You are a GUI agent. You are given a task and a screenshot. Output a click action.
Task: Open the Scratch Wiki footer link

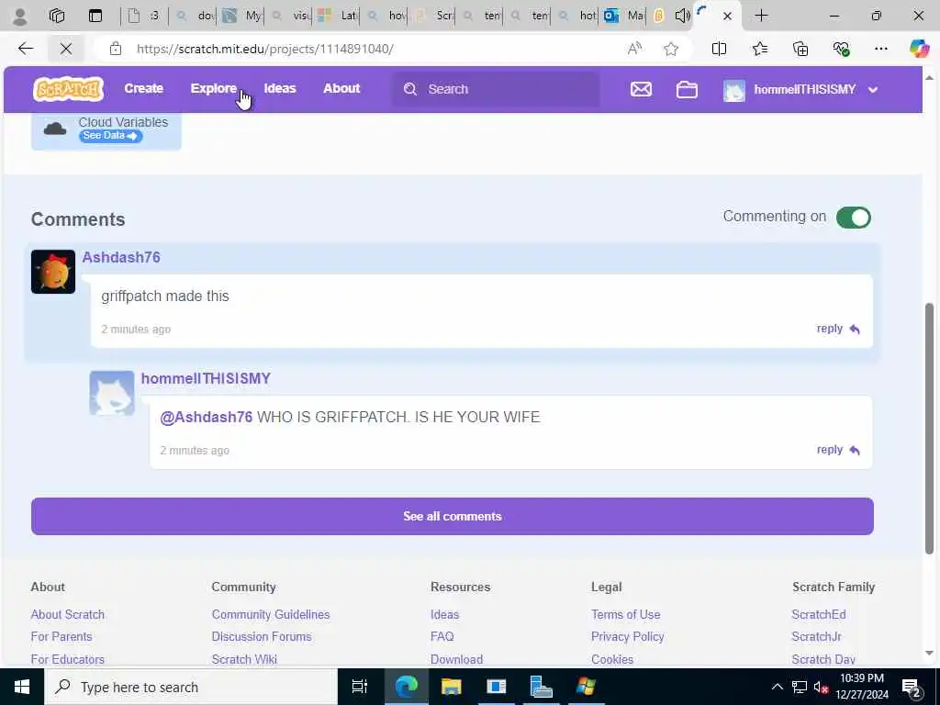pos(244,659)
